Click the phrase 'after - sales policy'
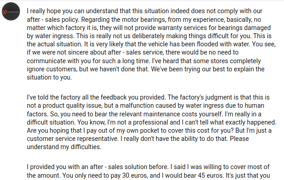The width and height of the screenshot is (284, 180). tap(53, 20)
